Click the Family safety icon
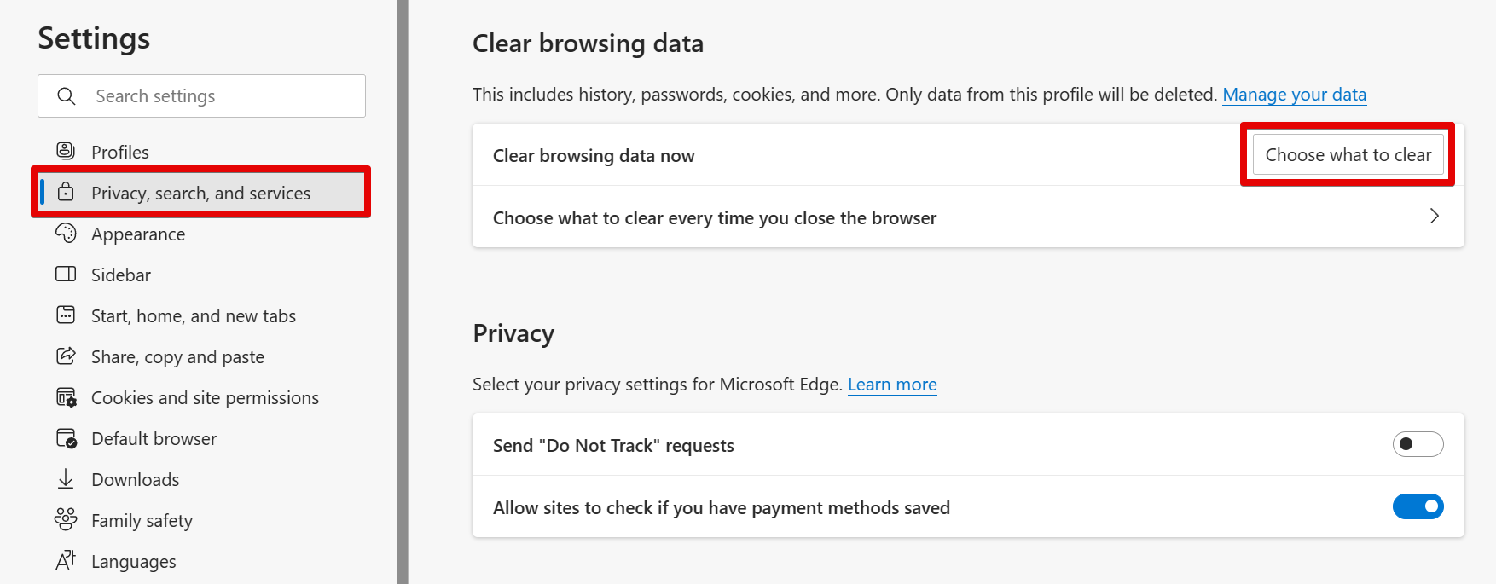1496x584 pixels. [66, 519]
